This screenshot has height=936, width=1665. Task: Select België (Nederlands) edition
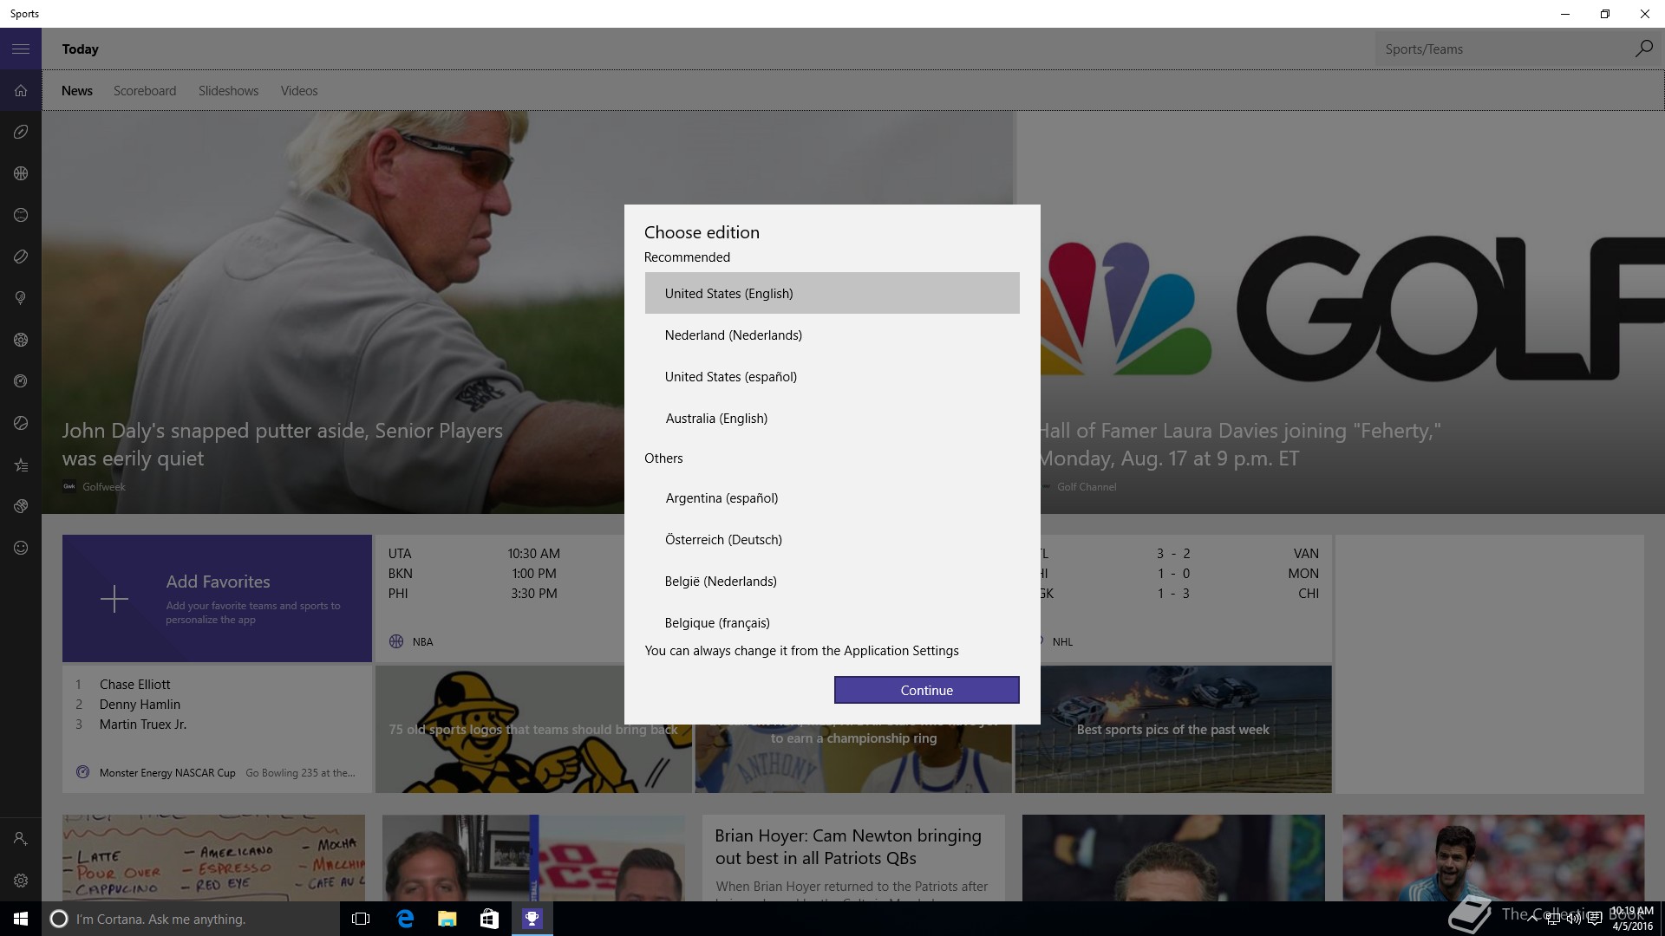[x=832, y=581]
